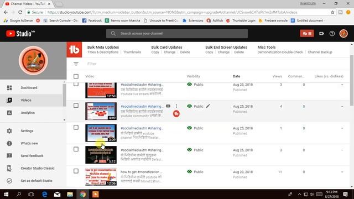354x199 pixels.
Task: Bookmark this page with the star icon
Action: coord(332,12)
